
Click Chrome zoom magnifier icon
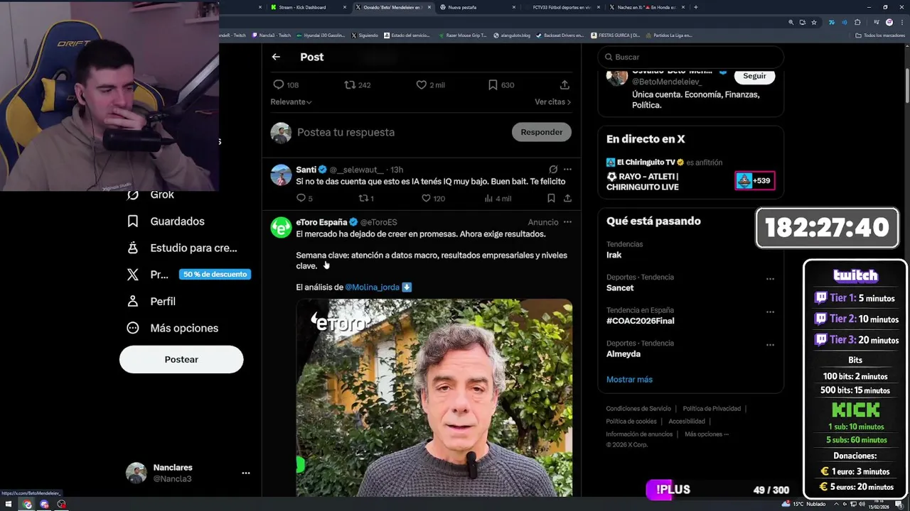[791, 22]
